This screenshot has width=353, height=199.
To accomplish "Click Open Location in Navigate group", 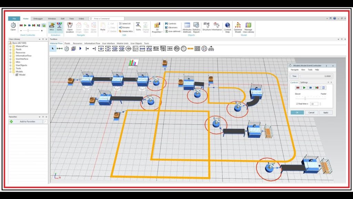I will coord(70,26).
